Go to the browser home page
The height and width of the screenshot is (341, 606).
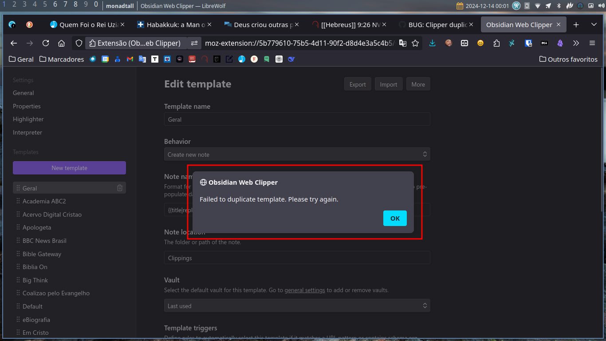pos(61,43)
